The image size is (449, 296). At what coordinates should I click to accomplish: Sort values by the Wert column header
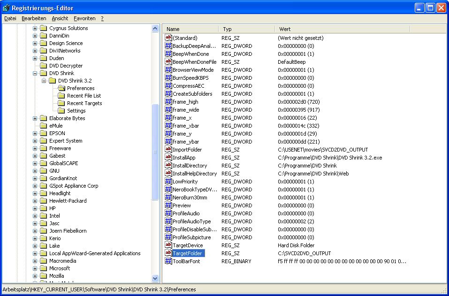pos(342,29)
